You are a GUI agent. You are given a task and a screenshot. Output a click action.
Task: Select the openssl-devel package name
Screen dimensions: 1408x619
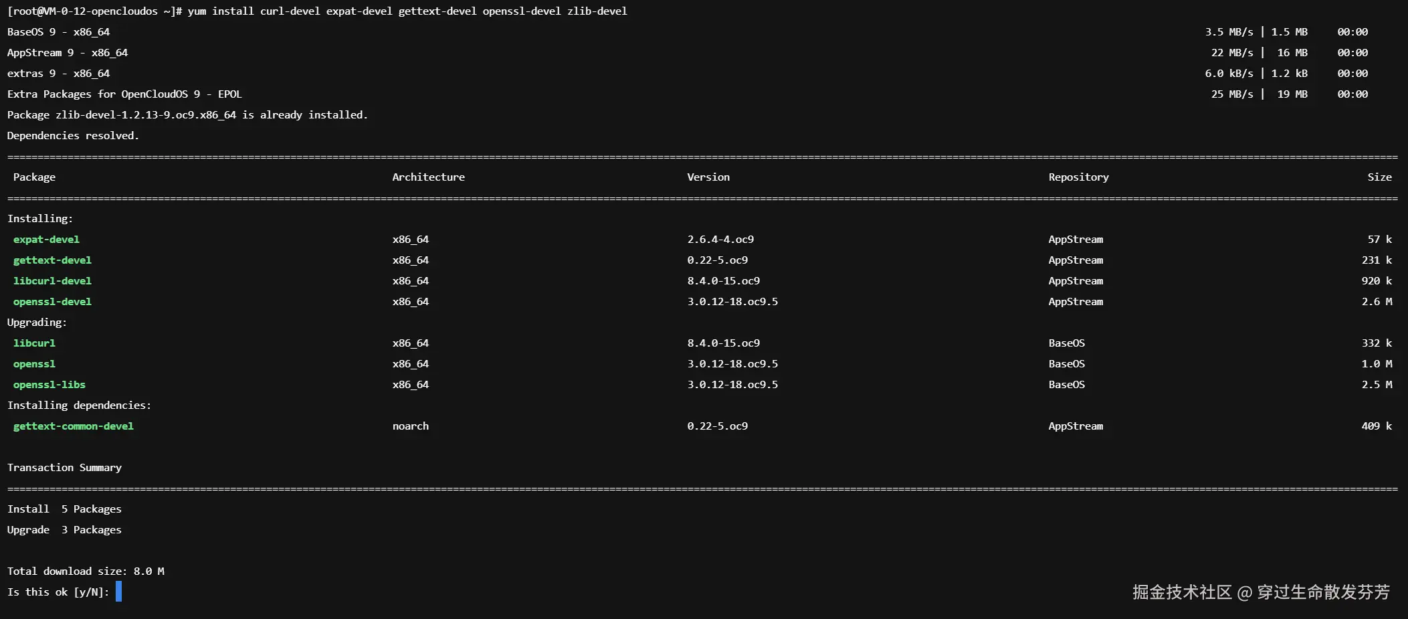point(52,302)
